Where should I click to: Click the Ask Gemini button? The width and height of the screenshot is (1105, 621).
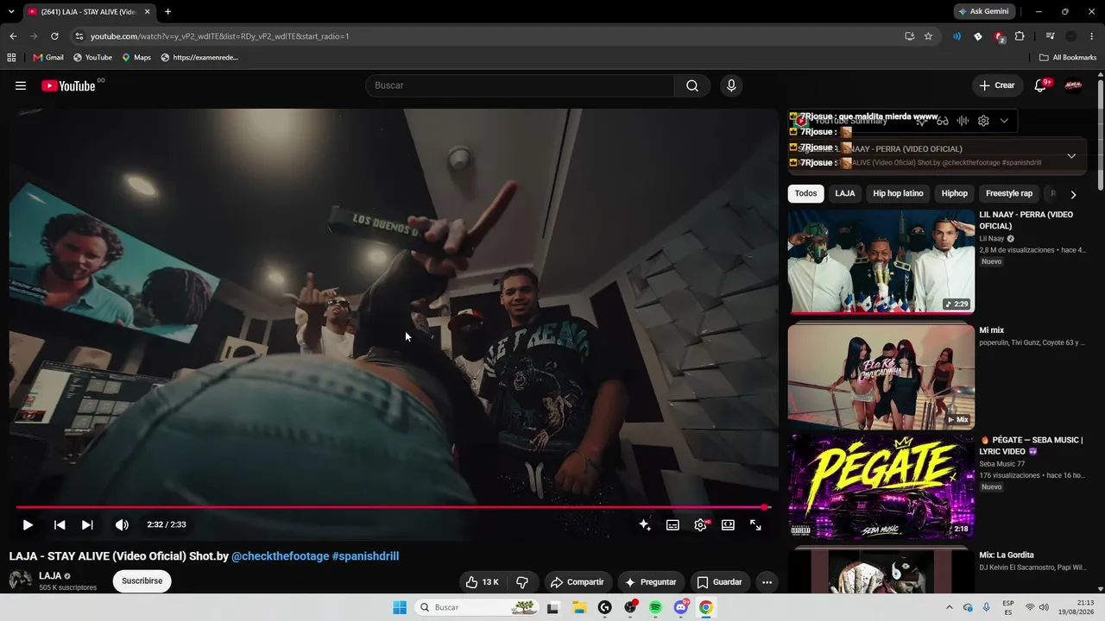[x=983, y=11]
